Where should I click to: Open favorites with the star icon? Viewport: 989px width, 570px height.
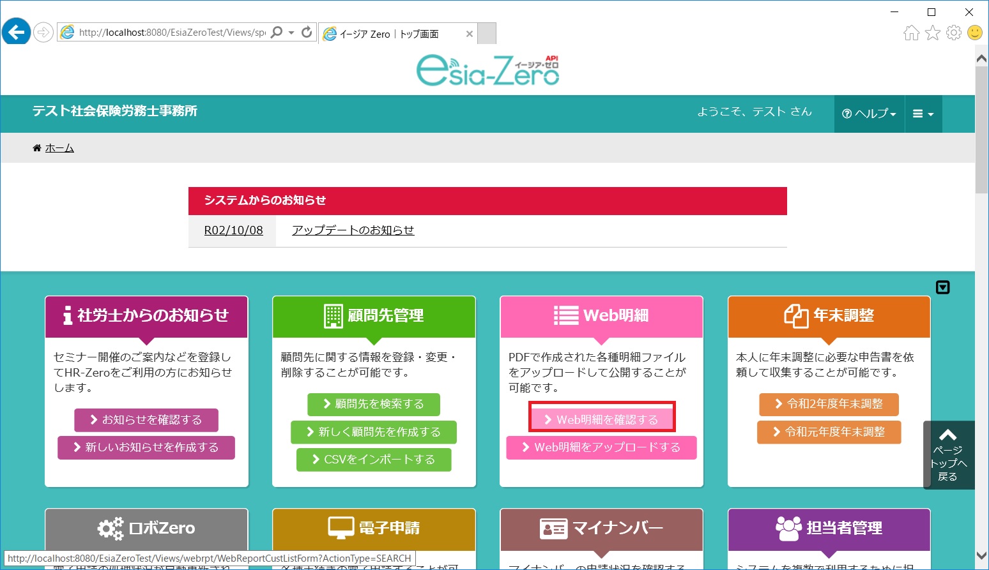click(933, 33)
